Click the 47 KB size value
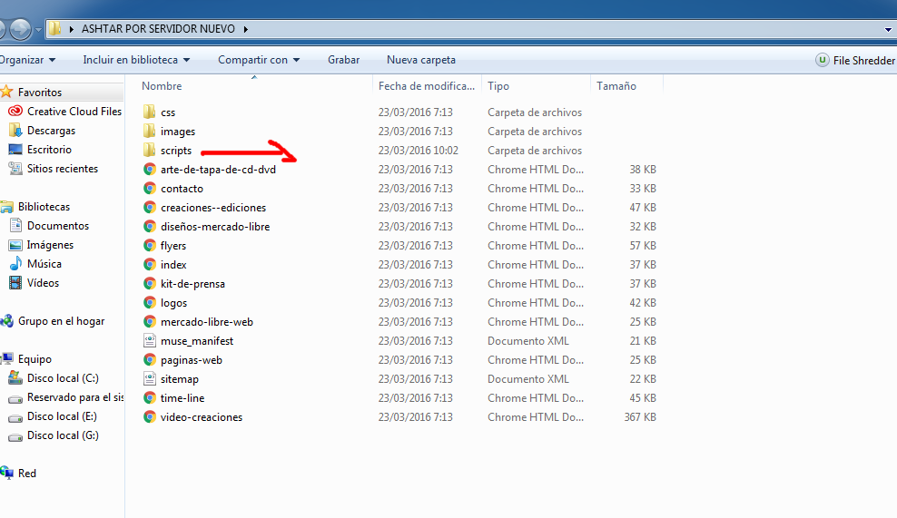Image resolution: width=897 pixels, height=518 pixels. [643, 208]
